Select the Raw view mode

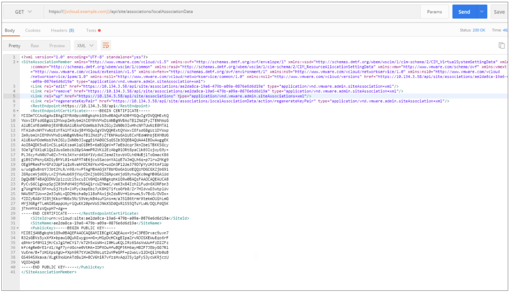point(35,46)
